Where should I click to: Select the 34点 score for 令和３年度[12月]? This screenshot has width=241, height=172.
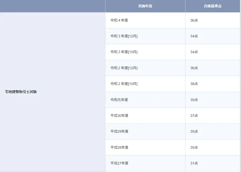pyautogui.click(x=213, y=36)
